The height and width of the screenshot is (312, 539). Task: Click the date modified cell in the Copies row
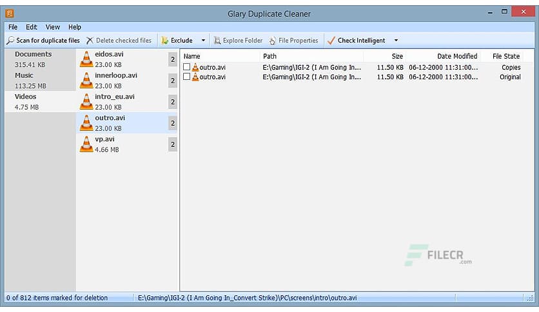tap(443, 67)
